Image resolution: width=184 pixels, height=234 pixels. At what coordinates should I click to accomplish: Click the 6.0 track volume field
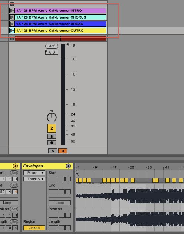click(52, 52)
